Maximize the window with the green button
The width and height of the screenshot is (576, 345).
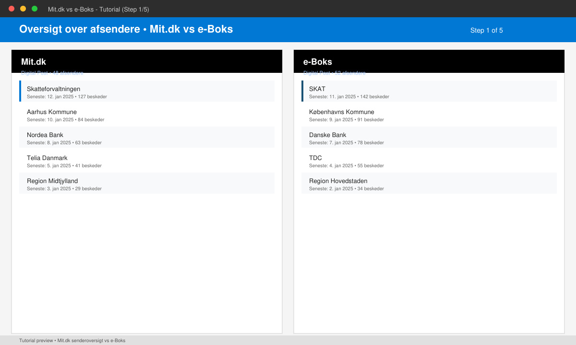35,9
